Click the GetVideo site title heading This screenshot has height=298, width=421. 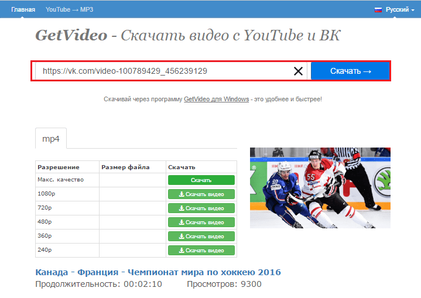188,36
